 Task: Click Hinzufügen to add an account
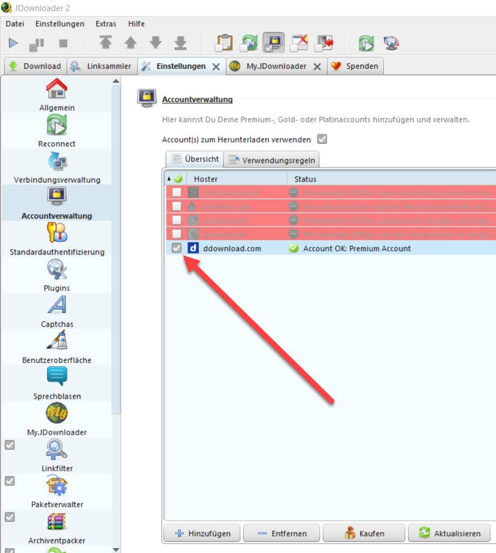click(x=202, y=533)
